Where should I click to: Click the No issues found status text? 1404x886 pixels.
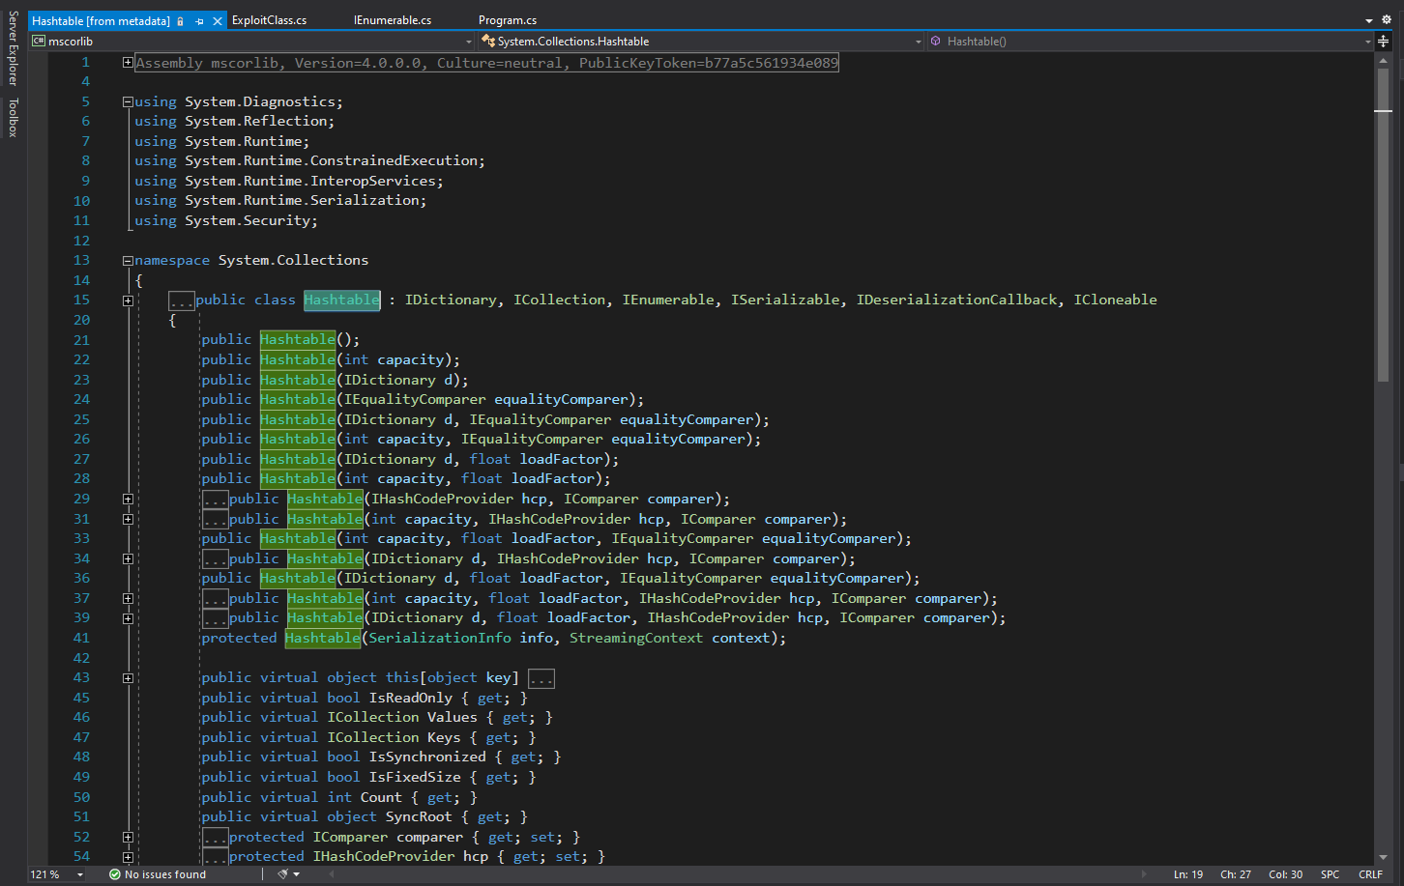(165, 874)
